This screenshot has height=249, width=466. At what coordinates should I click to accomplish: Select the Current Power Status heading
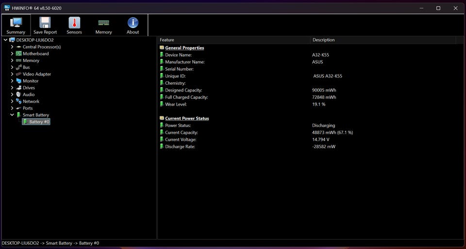187,118
